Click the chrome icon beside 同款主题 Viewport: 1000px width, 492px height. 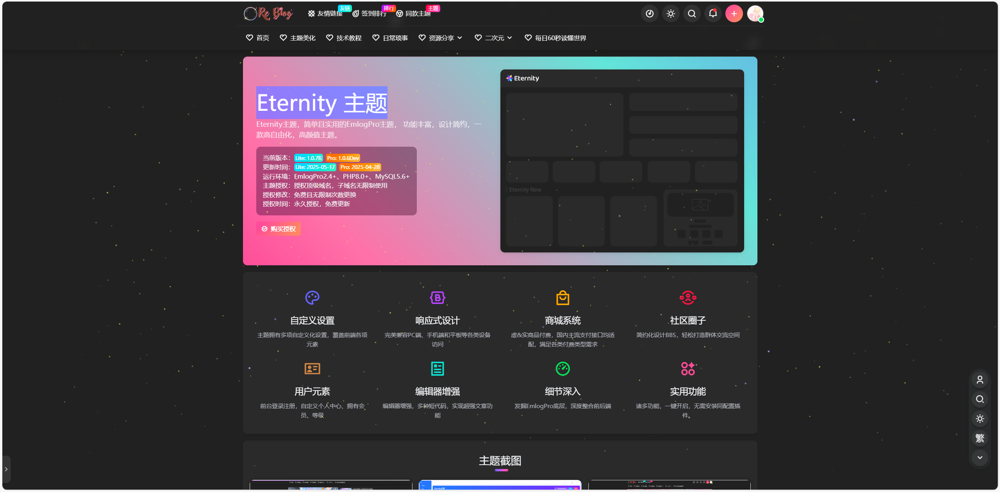click(400, 14)
